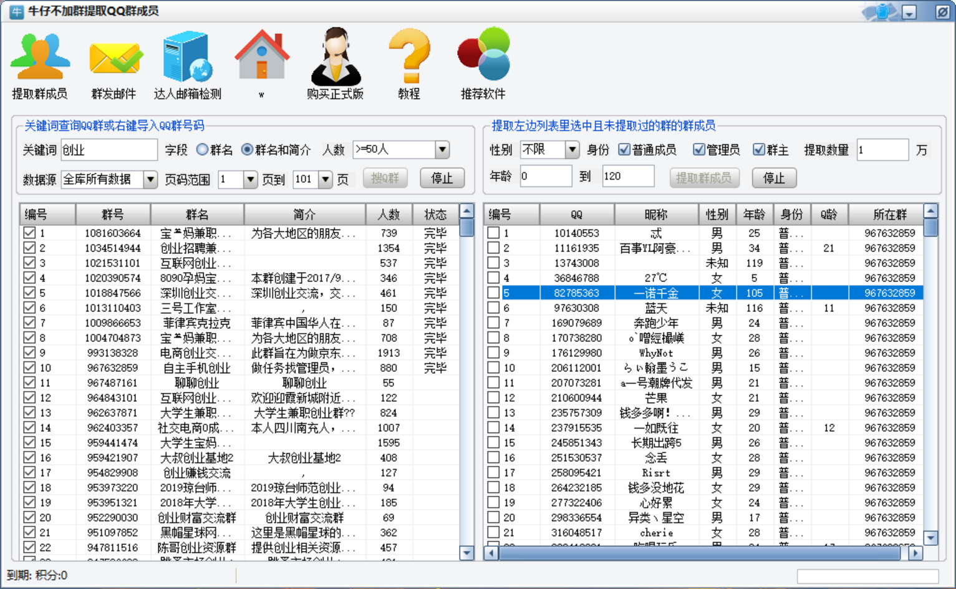Open 购买正式版 to buy full version
Screen dimensions: 956x589
[335, 59]
